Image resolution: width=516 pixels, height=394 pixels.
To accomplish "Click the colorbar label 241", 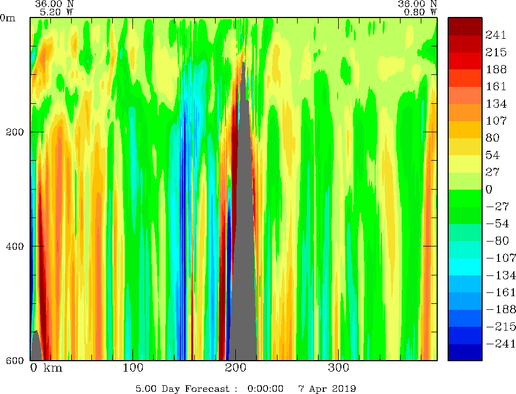I will coord(496,35).
